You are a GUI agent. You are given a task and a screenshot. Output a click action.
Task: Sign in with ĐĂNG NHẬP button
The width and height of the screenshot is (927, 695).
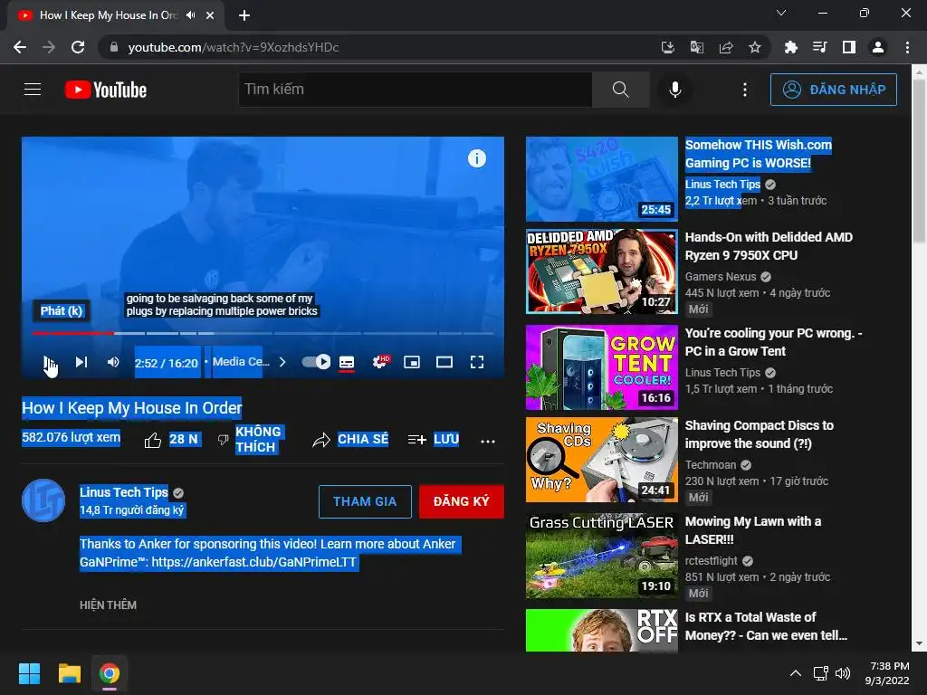click(x=833, y=90)
